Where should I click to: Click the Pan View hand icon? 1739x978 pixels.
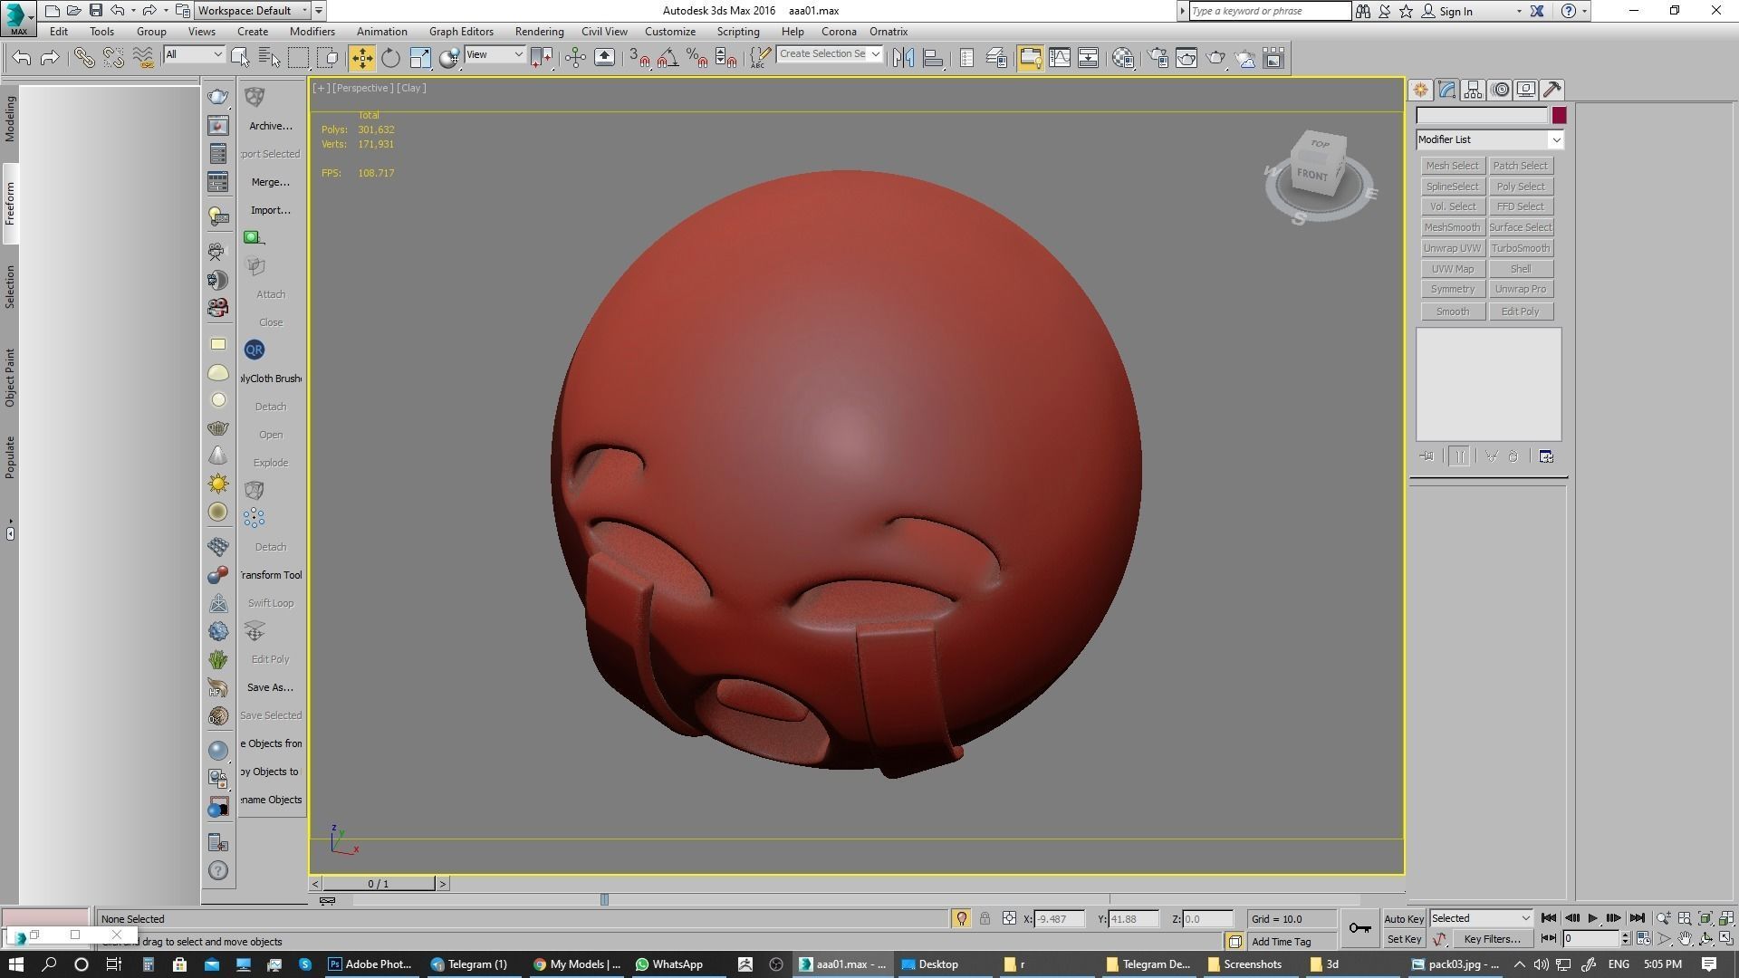click(1685, 939)
